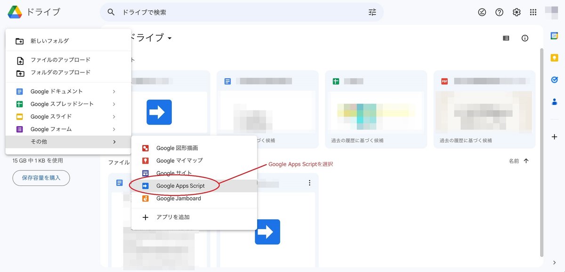
Task: Hide side panel chevron
Action: pos(555,263)
